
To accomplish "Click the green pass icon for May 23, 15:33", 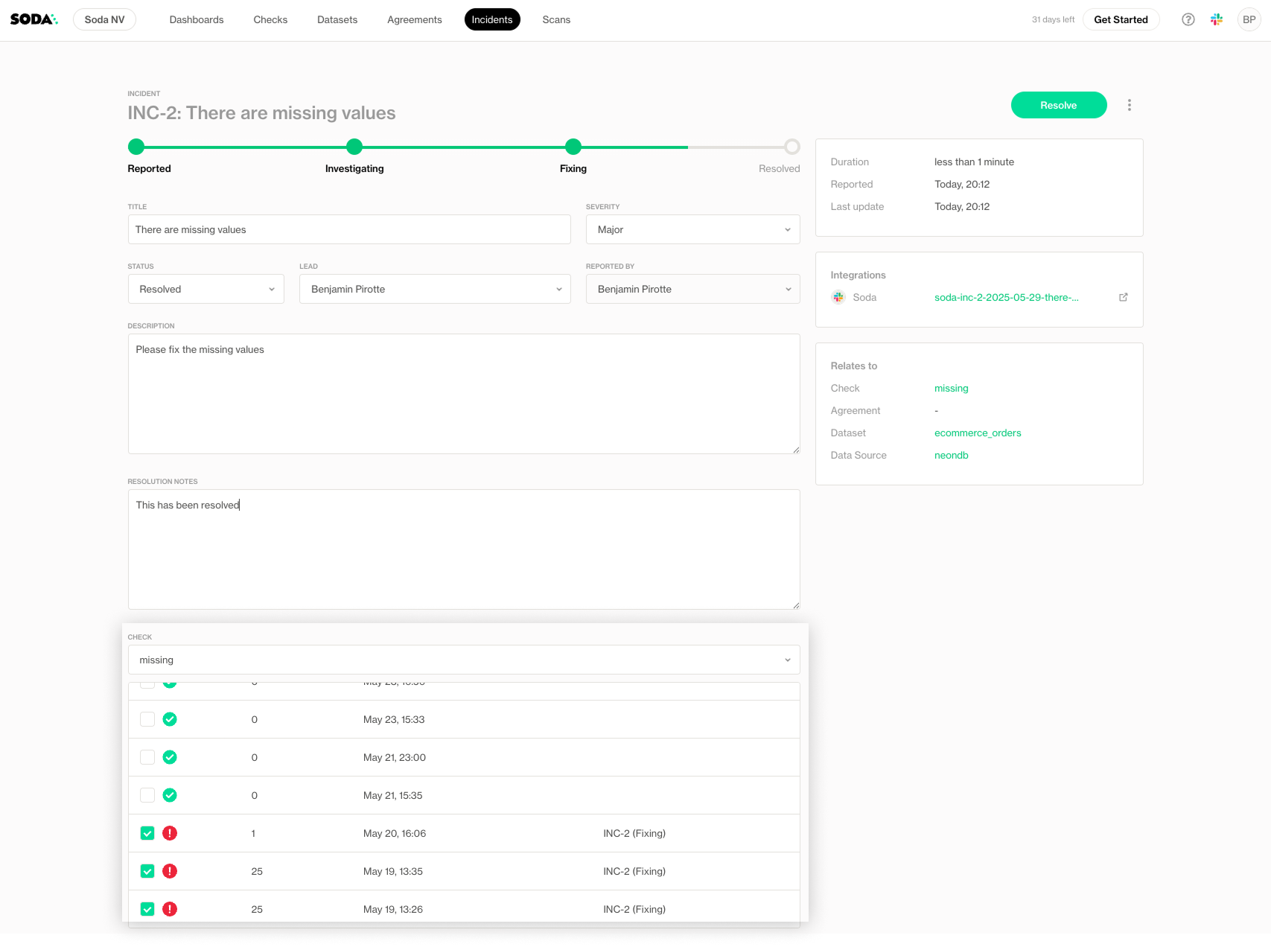I will point(170,719).
